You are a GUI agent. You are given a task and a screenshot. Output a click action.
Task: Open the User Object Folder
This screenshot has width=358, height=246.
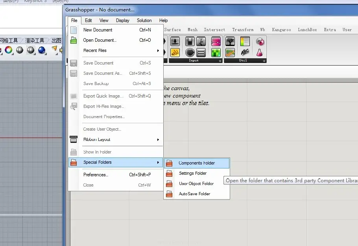[x=197, y=184]
